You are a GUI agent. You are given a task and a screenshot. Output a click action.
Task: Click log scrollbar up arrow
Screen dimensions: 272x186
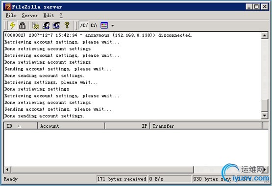(x=265, y=36)
